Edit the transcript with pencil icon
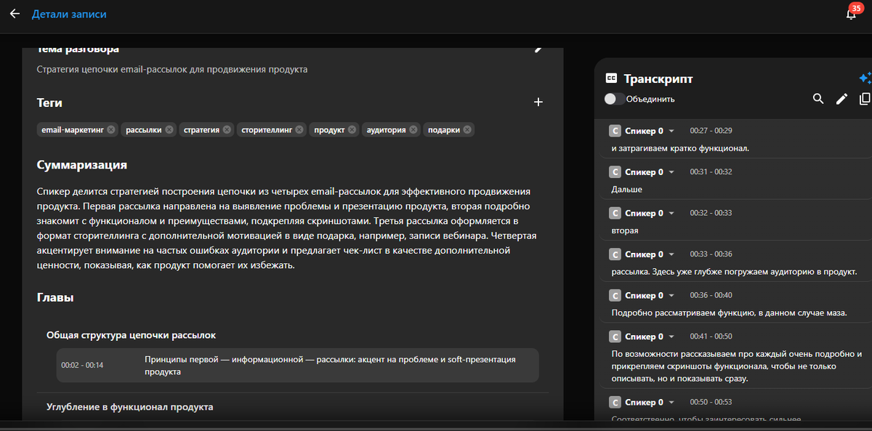The width and height of the screenshot is (872, 431). (841, 99)
